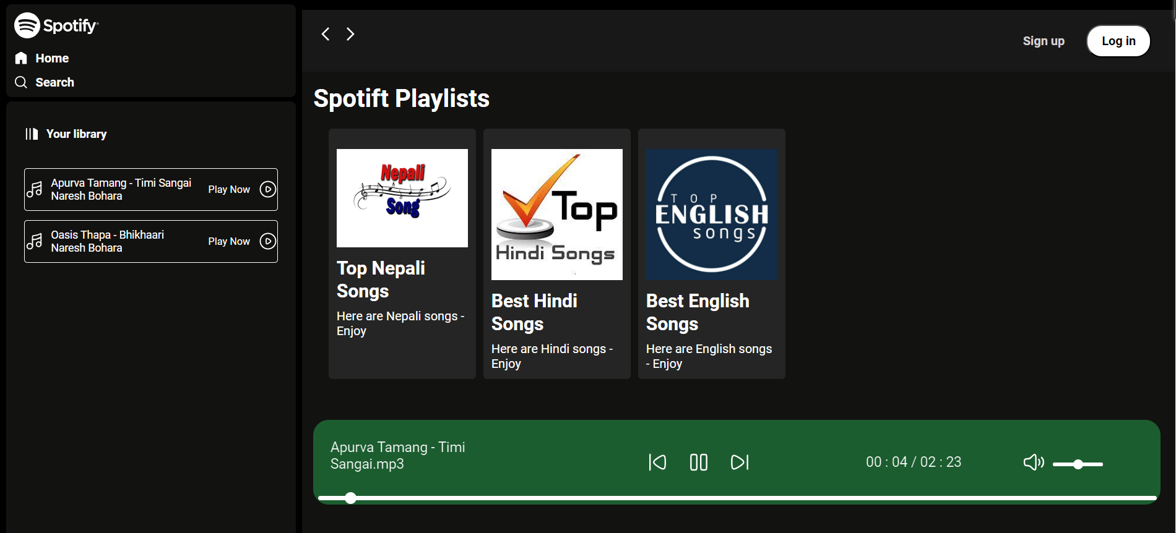The width and height of the screenshot is (1176, 533).
Task: Open Top Nepali Songs playlist title
Action: click(381, 279)
